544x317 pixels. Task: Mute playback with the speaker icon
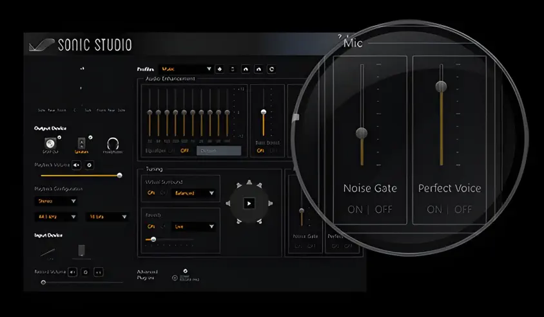(76, 165)
